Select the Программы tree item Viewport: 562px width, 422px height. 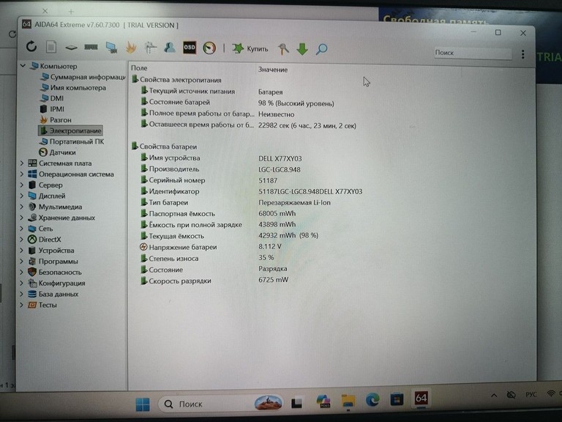[53, 262]
